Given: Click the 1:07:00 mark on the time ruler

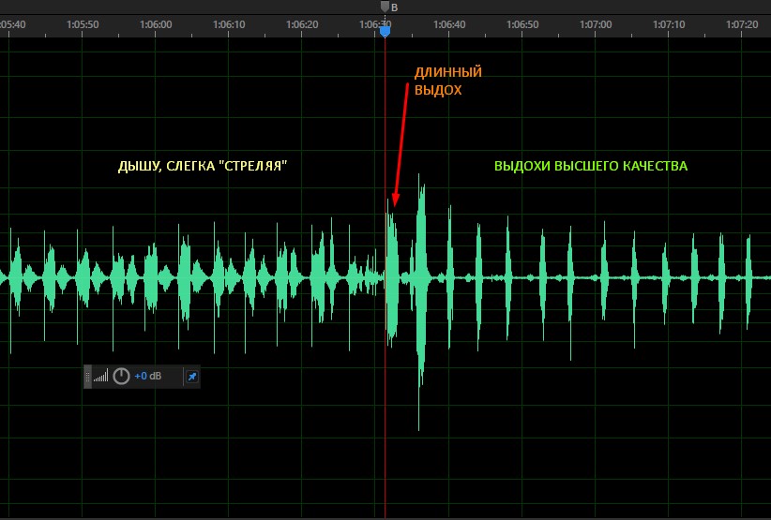Looking at the screenshot, I should click(596, 24).
